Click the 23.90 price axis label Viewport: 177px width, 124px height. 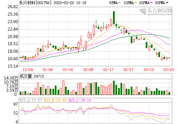pyautogui.click(x=13, y=22)
